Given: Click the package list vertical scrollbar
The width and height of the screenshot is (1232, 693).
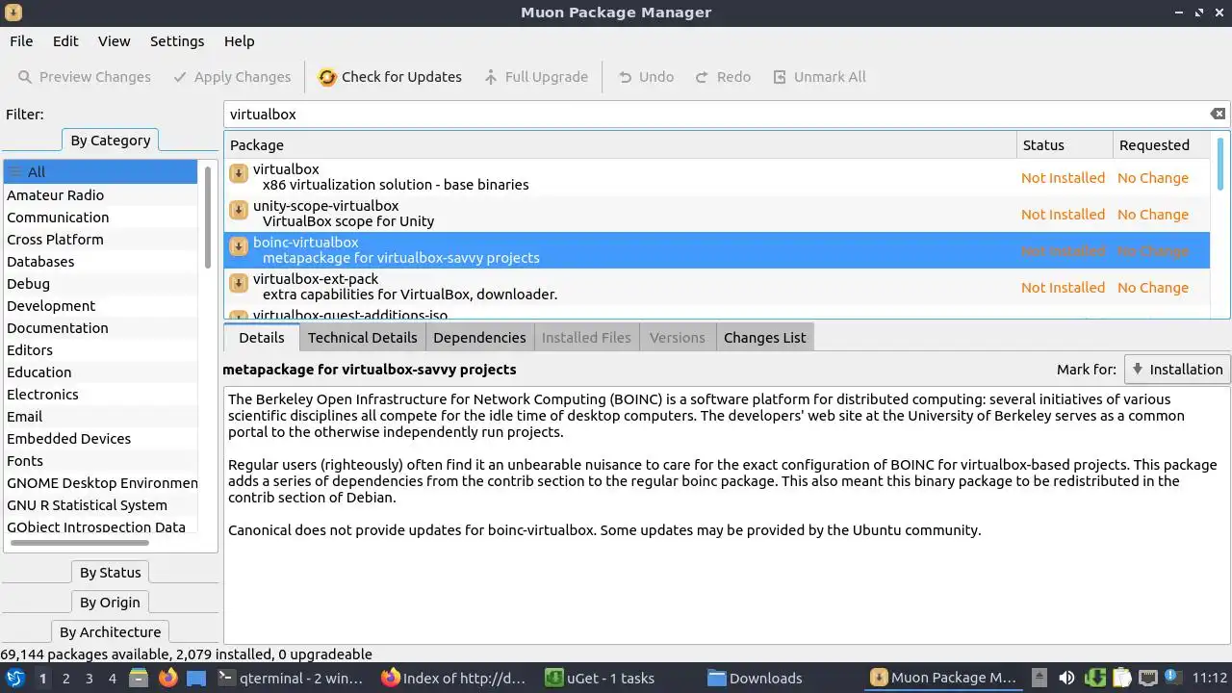Looking at the screenshot, I should [x=1220, y=164].
